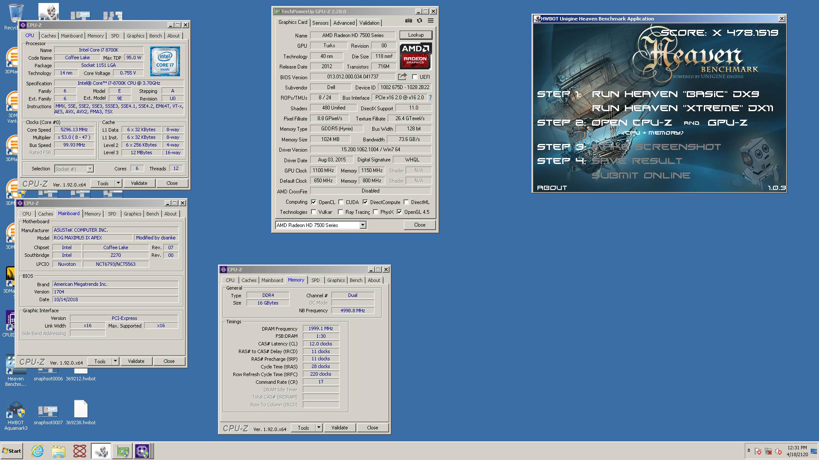This screenshot has width=819, height=460.
Task: Toggle the PhysX checkbox
Action: (375, 212)
